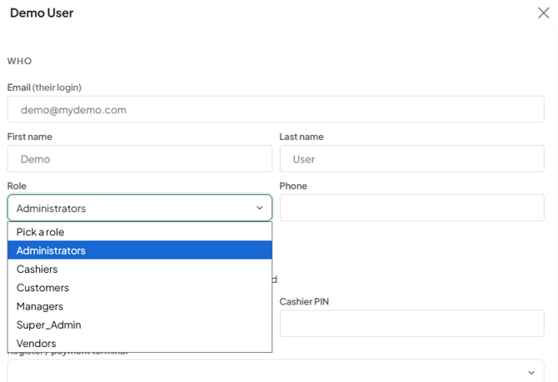Click the Cashier PIN input field

click(411, 323)
